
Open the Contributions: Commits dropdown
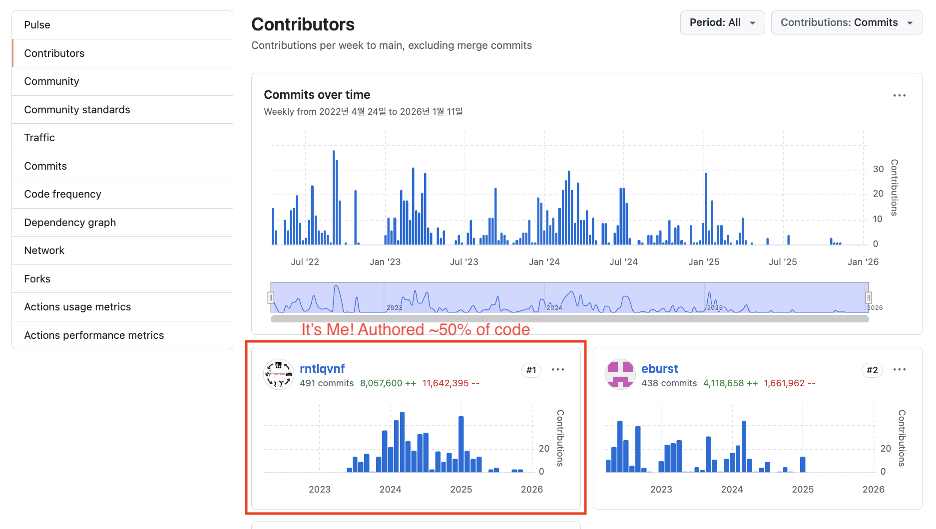coord(846,22)
